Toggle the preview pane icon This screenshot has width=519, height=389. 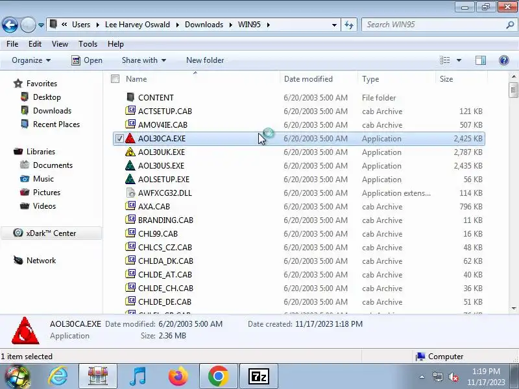pos(481,60)
